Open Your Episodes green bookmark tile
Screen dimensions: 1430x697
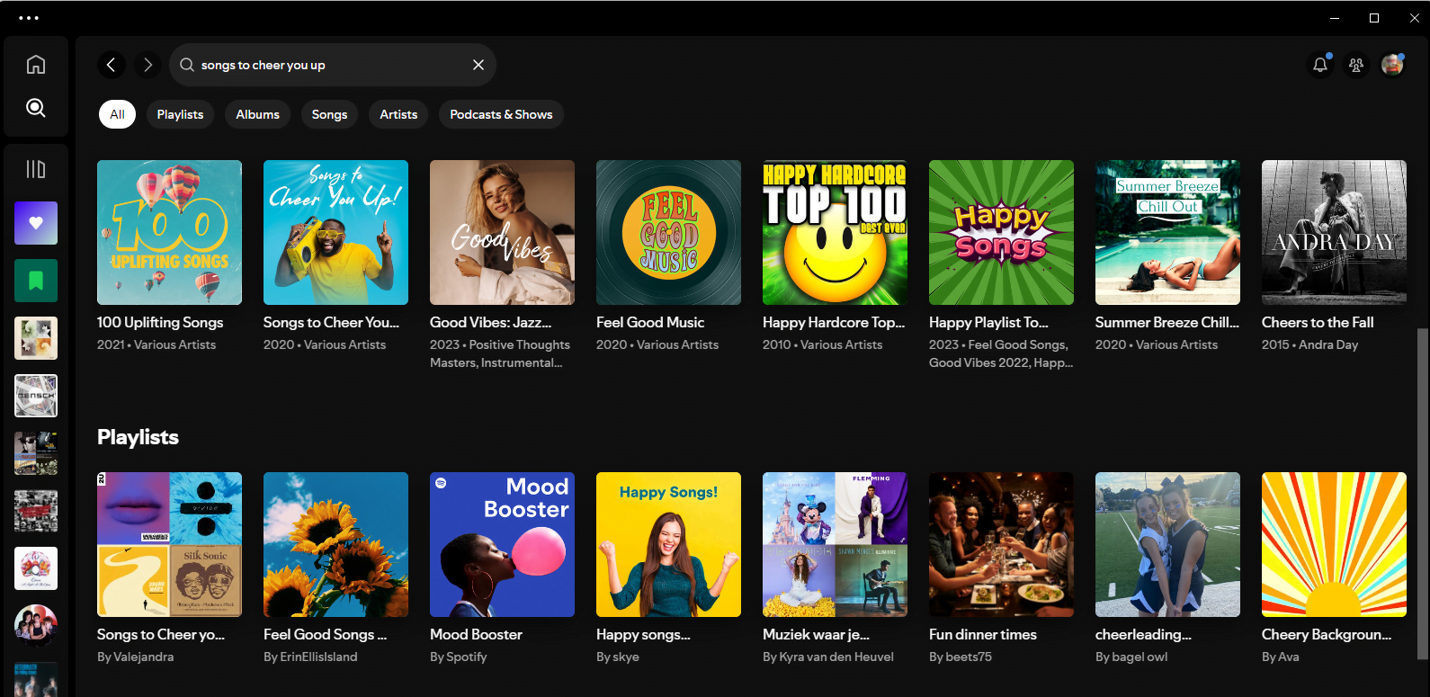(36, 281)
